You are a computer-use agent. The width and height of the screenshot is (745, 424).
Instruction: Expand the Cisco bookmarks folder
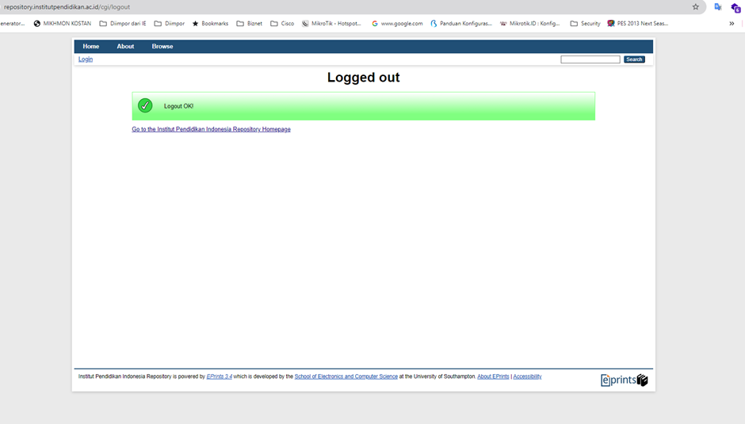click(282, 24)
